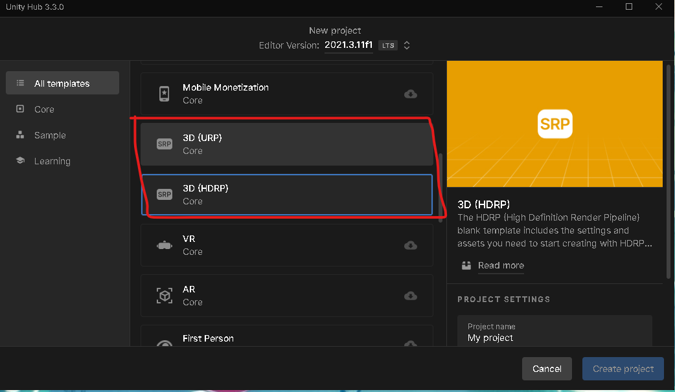The width and height of the screenshot is (675, 392).
Task: Download the Mobile Monetization template
Action: point(410,94)
